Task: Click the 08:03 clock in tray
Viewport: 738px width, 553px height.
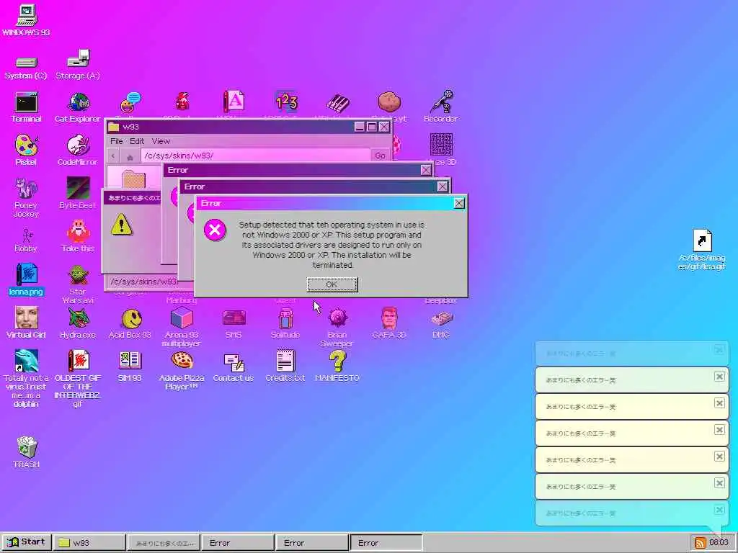Action: [719, 543]
